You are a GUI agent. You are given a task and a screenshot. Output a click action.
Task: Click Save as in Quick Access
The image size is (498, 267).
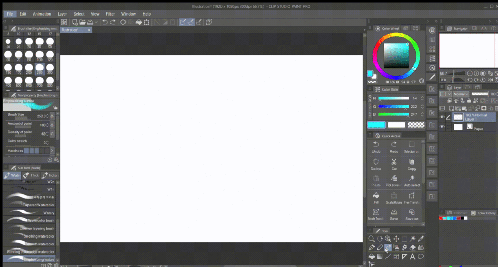pyautogui.click(x=411, y=215)
